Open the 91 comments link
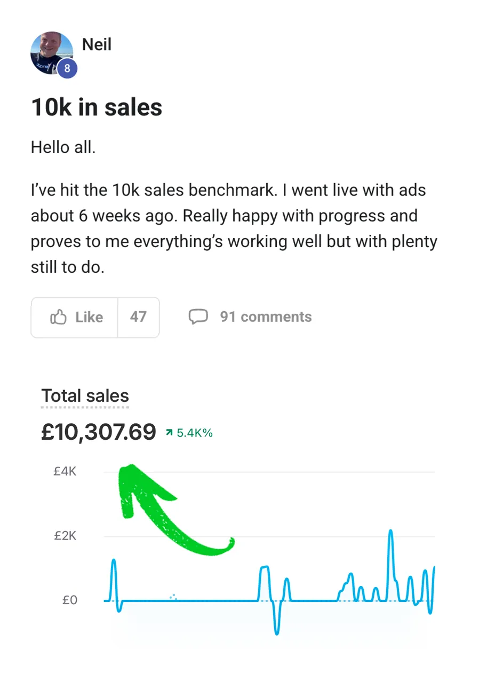 266,317
